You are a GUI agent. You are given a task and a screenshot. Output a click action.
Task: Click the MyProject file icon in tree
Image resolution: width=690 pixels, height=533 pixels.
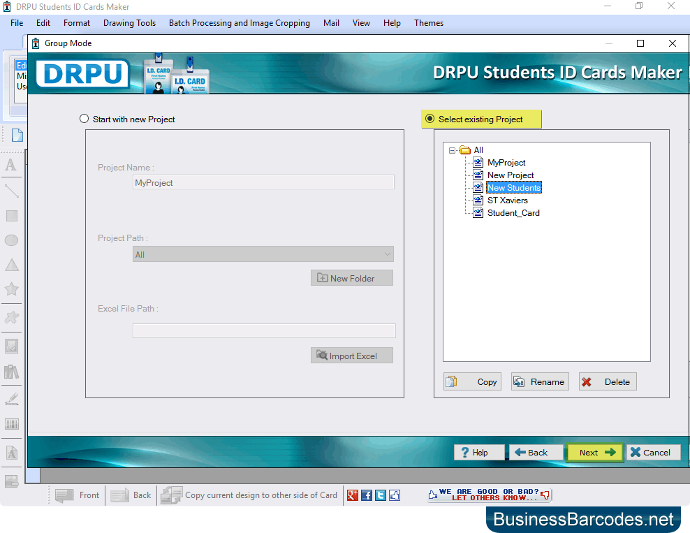click(478, 162)
